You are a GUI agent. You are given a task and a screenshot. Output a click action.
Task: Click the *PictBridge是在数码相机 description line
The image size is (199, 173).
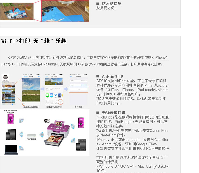(x=133, y=117)
